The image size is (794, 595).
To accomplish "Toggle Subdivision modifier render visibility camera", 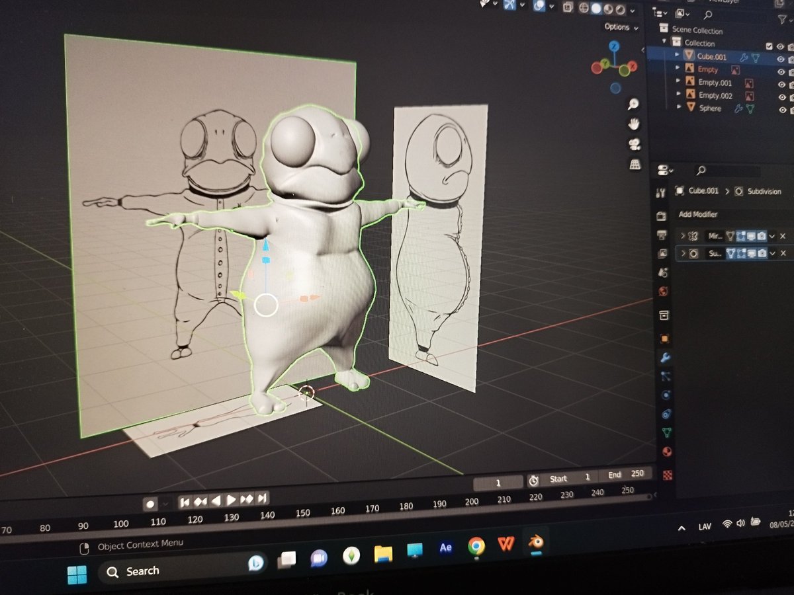I will [762, 253].
